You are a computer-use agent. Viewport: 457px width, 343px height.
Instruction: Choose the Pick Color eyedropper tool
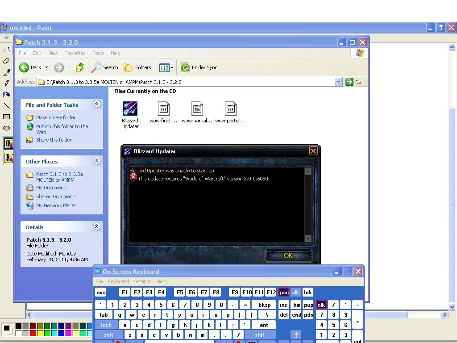pyautogui.click(x=6, y=72)
